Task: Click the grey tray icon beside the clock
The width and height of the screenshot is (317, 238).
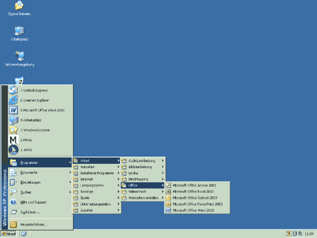Action: [x=300, y=234]
